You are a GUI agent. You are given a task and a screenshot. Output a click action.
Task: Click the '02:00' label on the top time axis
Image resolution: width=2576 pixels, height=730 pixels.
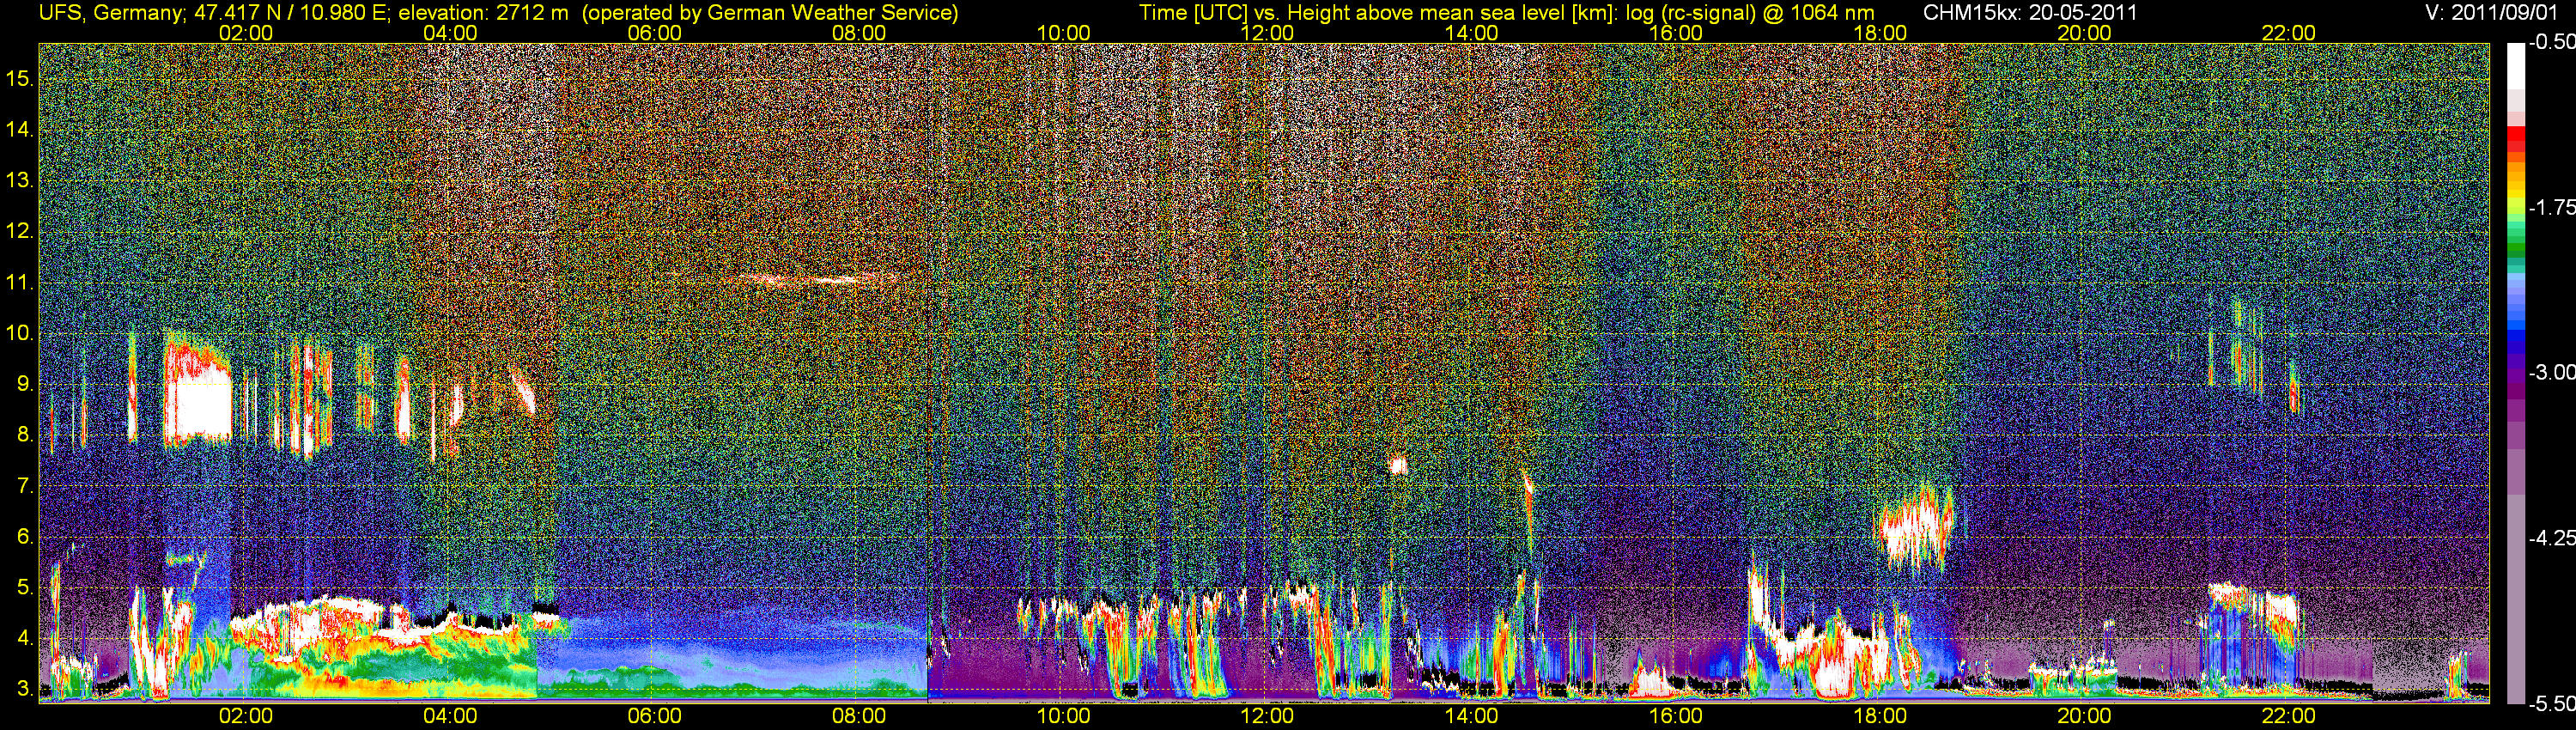coord(246,33)
